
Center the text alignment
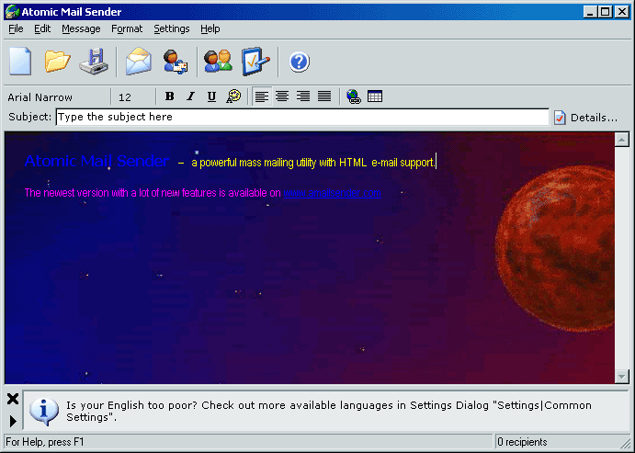click(282, 96)
